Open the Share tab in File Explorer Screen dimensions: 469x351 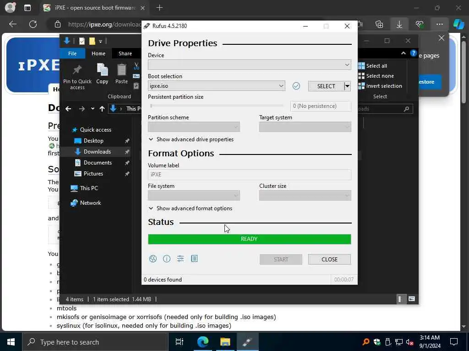tap(125, 53)
